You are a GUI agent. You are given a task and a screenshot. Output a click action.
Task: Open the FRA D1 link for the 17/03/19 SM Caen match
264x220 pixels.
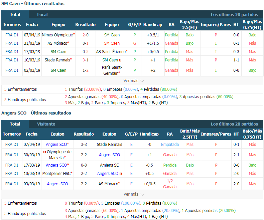click(12, 52)
